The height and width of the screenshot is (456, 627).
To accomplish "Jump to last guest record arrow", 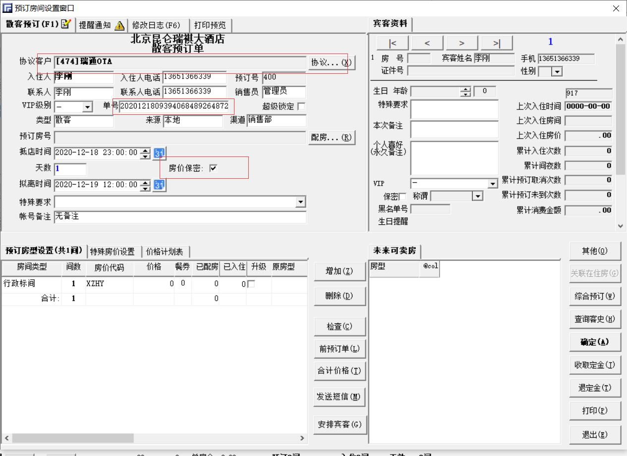I will [497, 43].
